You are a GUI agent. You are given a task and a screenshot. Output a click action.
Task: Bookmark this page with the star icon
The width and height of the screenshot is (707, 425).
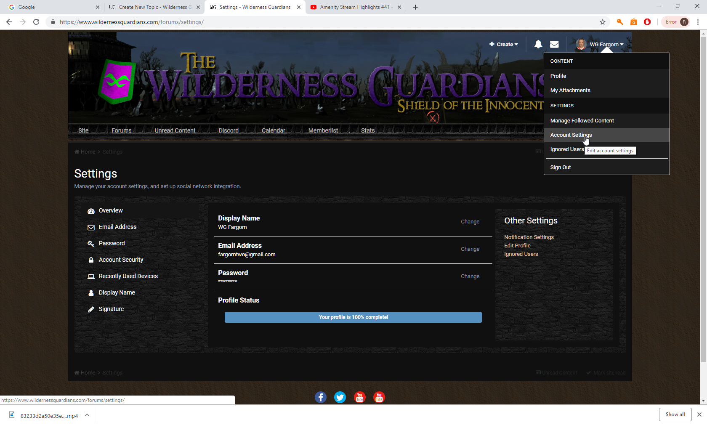click(603, 22)
